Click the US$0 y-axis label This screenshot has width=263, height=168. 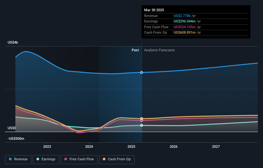[x=12, y=128]
